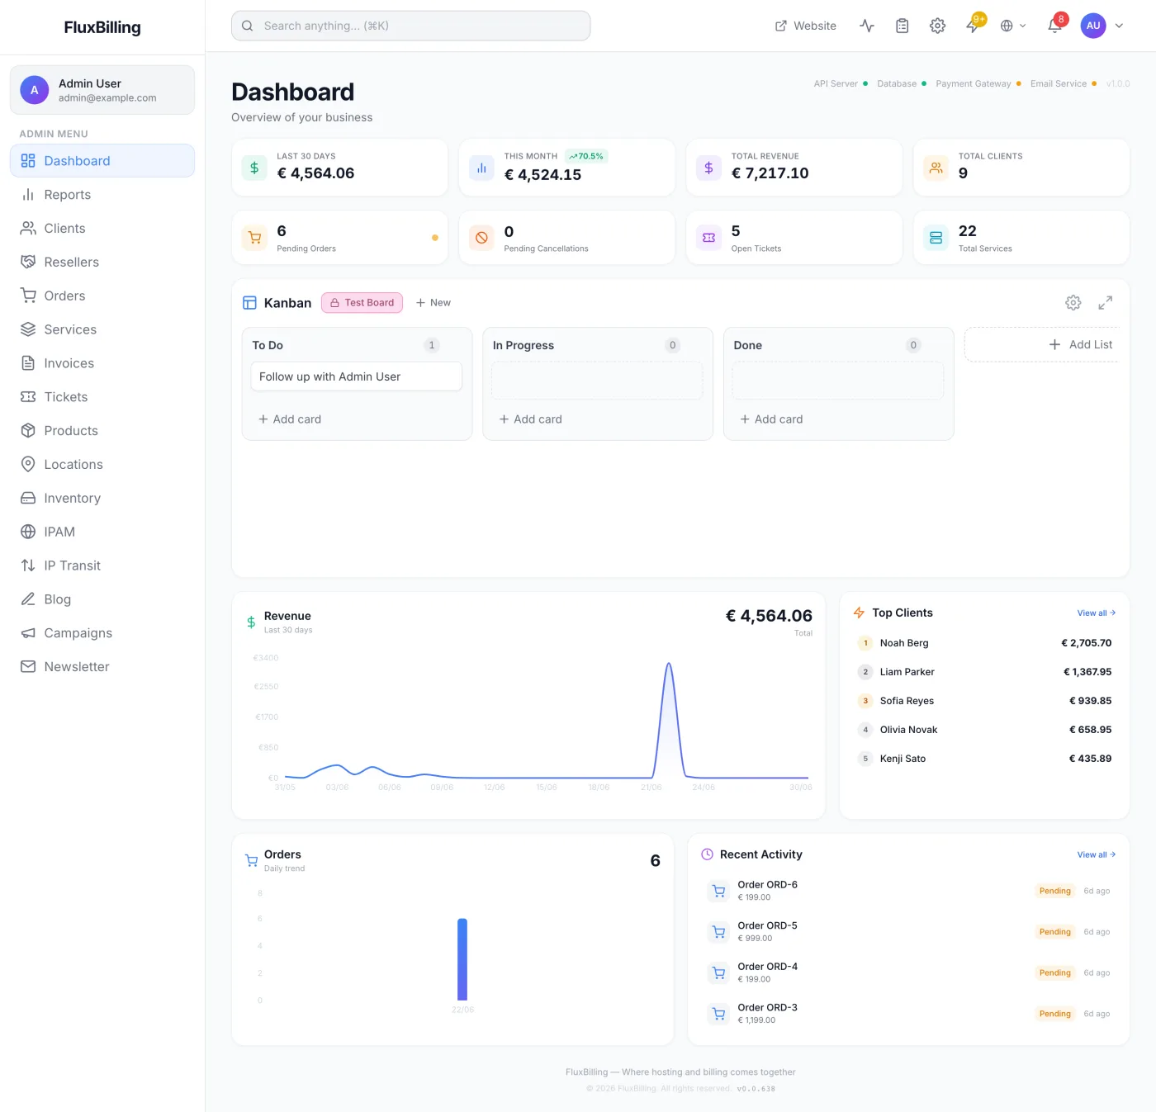Click the API Server status indicator
The image size is (1156, 1112).
click(841, 83)
